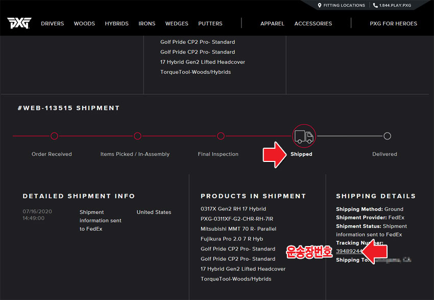Click the "Products in Shipment" heading
Screen dimensions: 434x300
(x=253, y=196)
